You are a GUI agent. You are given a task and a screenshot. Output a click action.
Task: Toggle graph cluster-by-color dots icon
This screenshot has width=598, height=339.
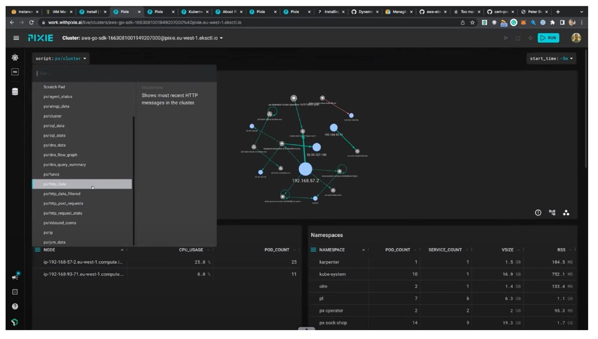[x=566, y=213]
